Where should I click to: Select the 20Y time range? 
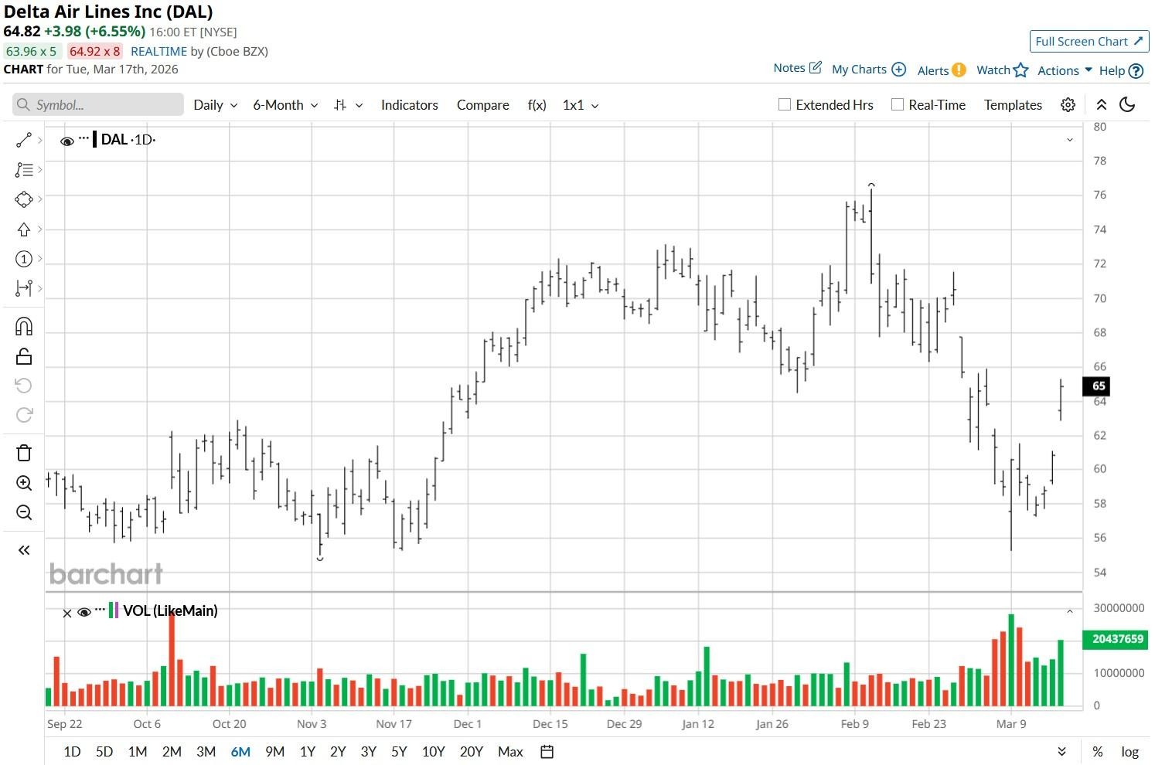coord(472,752)
